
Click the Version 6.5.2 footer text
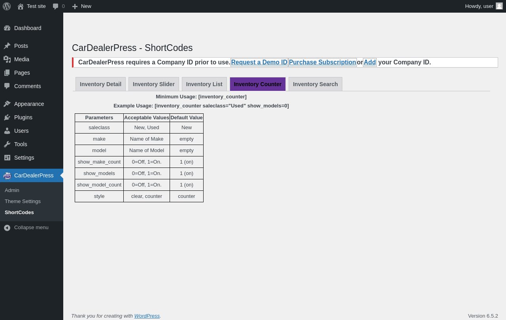click(483, 316)
